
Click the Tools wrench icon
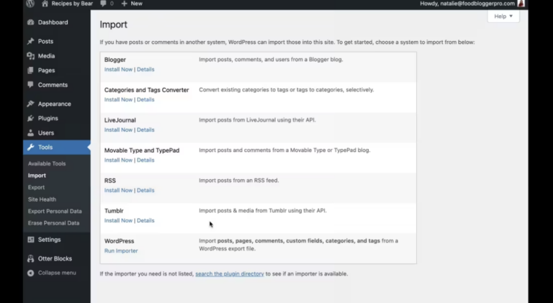pos(31,148)
